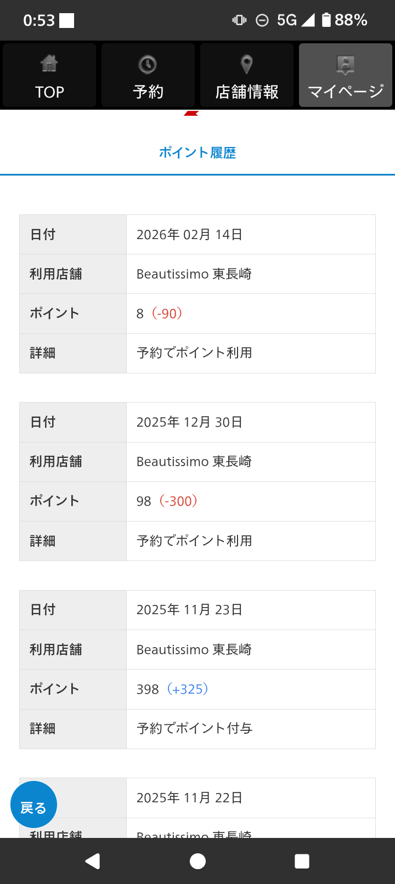Tap the red (-90) point value
Image resolution: width=395 pixels, height=884 pixels.
click(167, 314)
